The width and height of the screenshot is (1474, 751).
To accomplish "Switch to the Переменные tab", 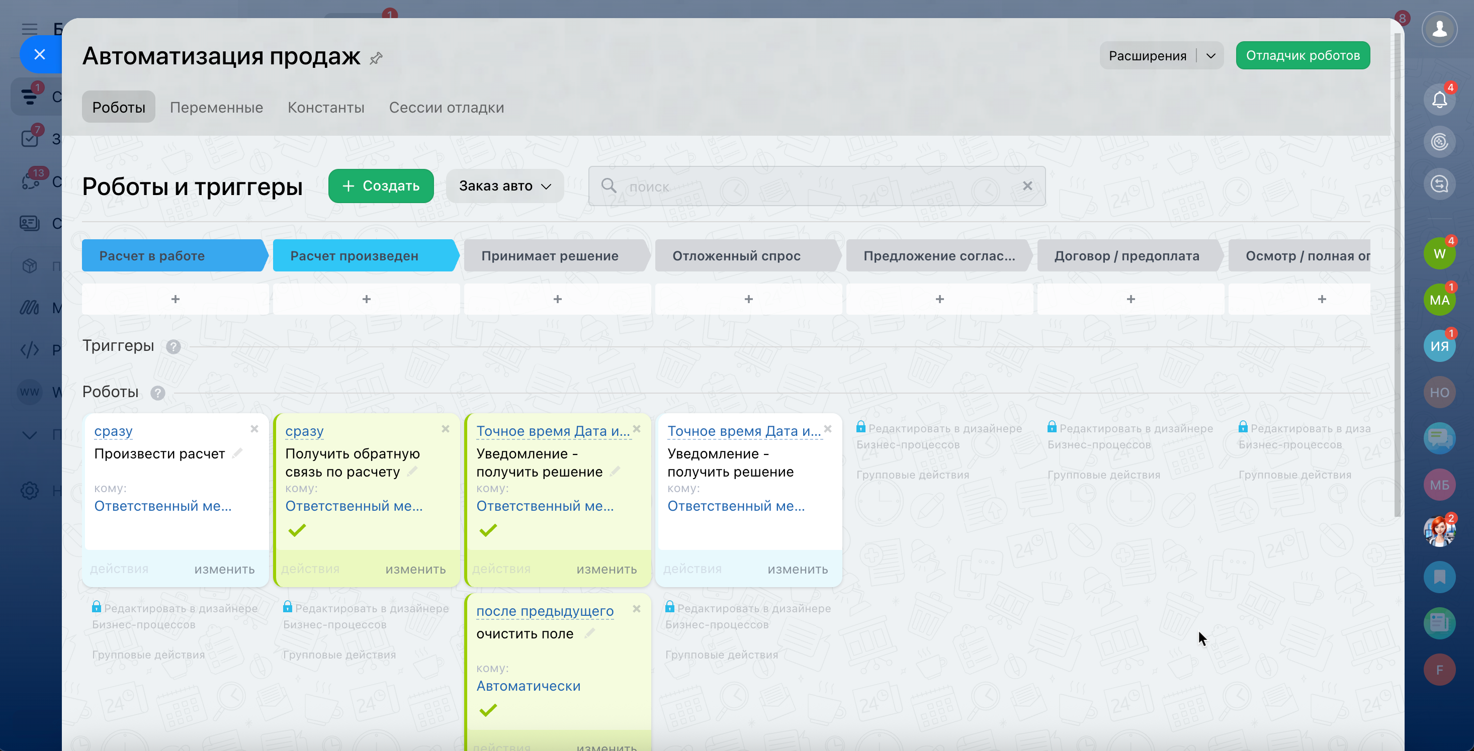I will (x=216, y=107).
